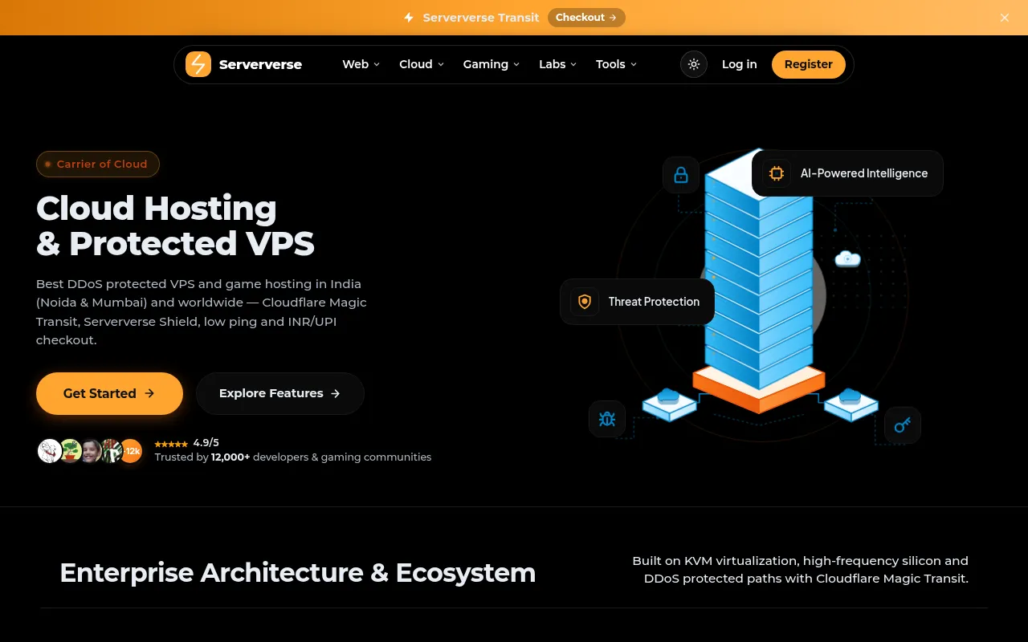Click the Get Started button

tap(109, 393)
